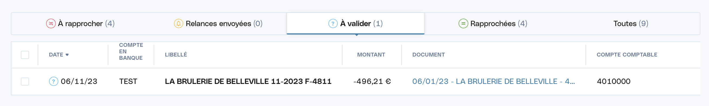Click the question mark status icon beside 06/11/23
This screenshot has height=106, width=709.
[x=53, y=82]
